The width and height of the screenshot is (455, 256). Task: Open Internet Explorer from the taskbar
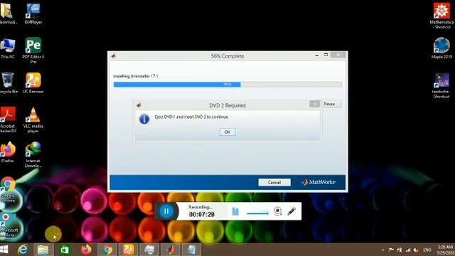22,250
